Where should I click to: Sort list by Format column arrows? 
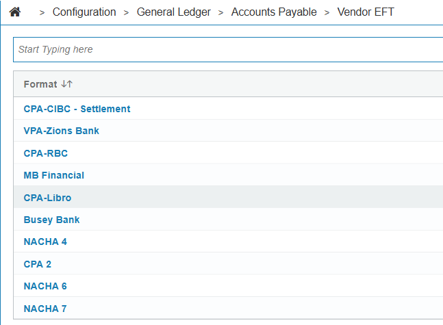[x=67, y=84]
